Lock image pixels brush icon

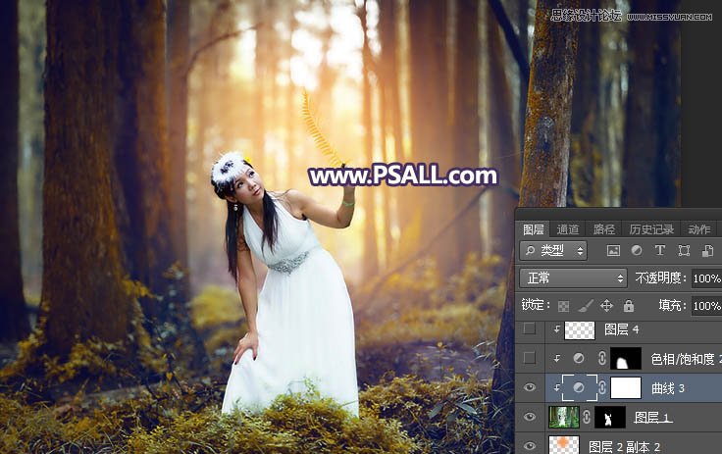click(585, 306)
